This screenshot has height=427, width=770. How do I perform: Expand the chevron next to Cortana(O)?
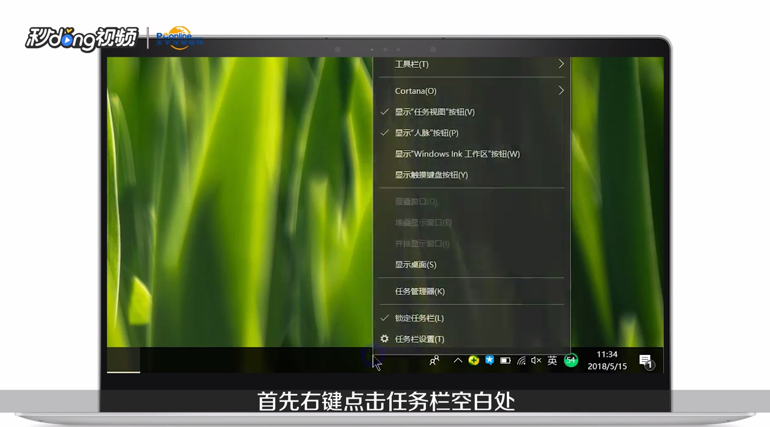(x=561, y=91)
